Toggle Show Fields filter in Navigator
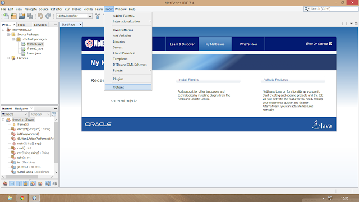The height and width of the screenshot is (202, 359). click(12, 183)
